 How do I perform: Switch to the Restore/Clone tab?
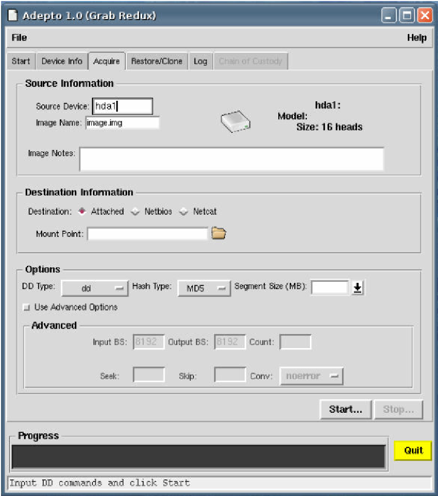pyautogui.click(x=157, y=61)
